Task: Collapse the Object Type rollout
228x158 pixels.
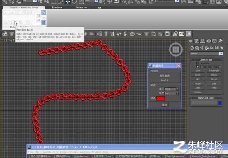Action: (x=206, y=60)
